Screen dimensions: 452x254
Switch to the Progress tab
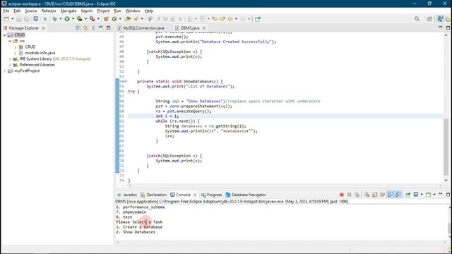[x=212, y=195]
